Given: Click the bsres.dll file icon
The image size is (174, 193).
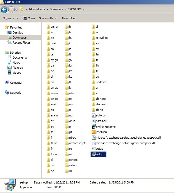Looking at the screenshot, I should coord(93,121).
